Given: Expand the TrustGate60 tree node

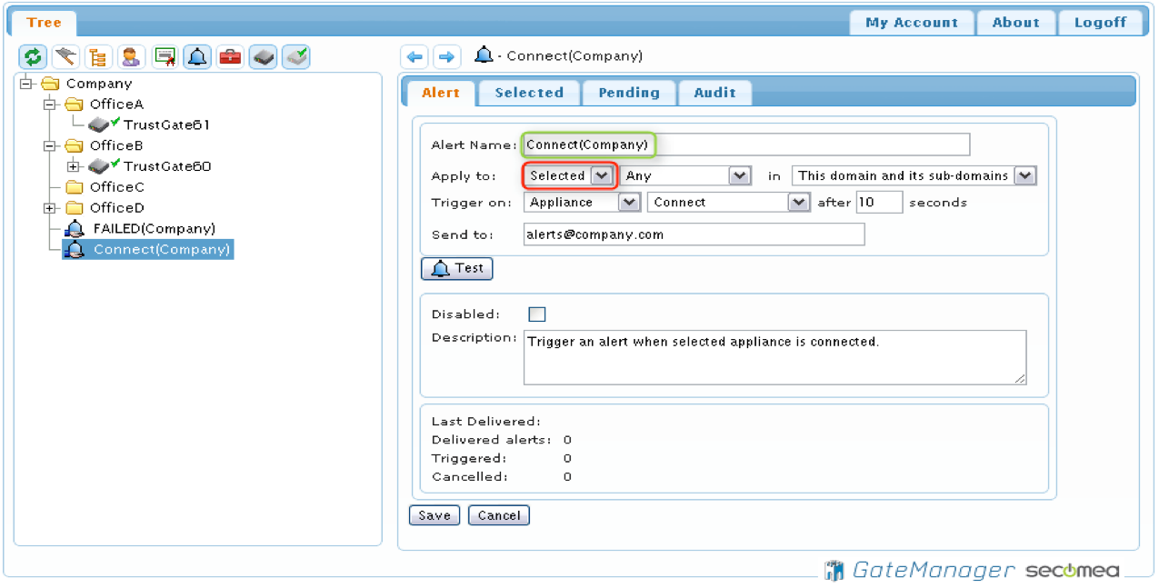Looking at the screenshot, I should 74,166.
